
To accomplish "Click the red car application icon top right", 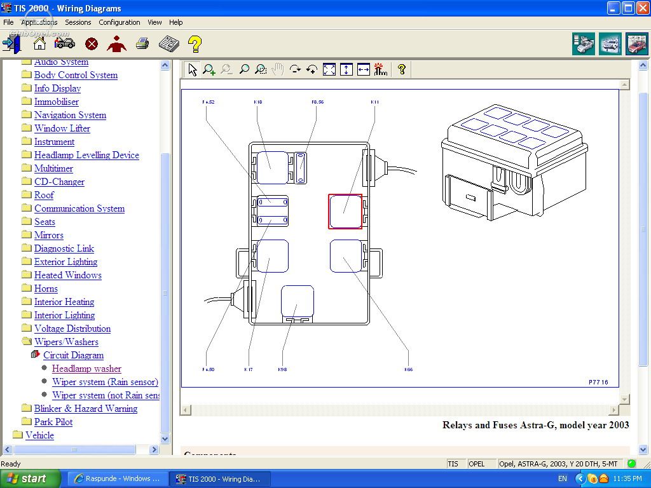I will point(636,44).
